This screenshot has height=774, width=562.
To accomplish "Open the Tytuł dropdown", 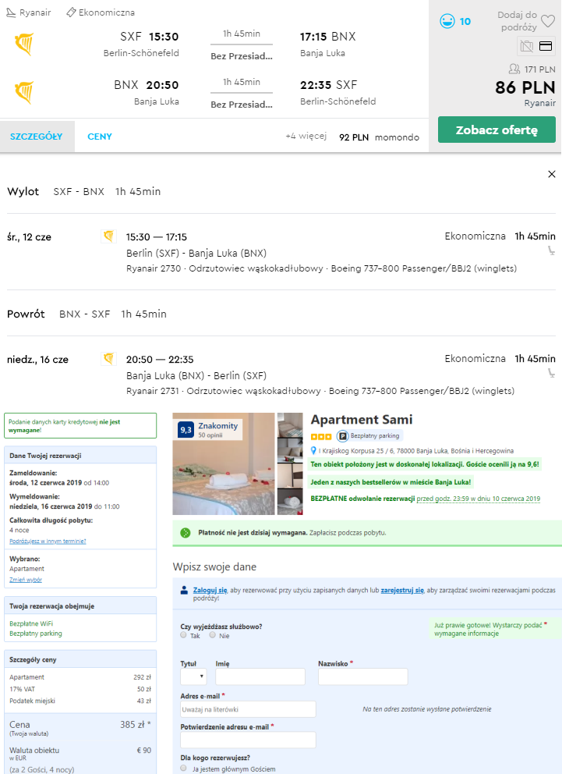I will 193,676.
